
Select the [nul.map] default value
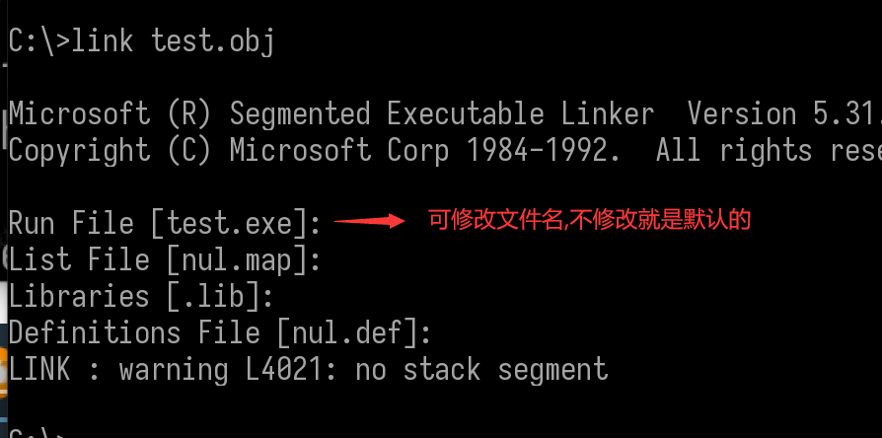point(236,260)
